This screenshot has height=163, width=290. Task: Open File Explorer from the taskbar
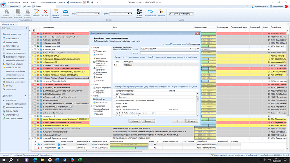pyautogui.click(x=42, y=160)
